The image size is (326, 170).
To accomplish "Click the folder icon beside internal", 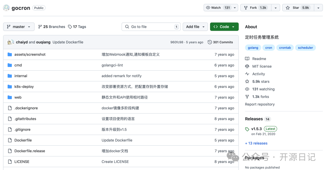I will (10, 76).
